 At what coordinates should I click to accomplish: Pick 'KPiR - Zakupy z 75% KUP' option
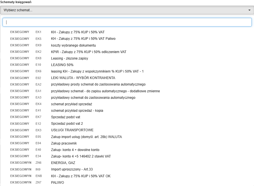[x=89, y=52]
